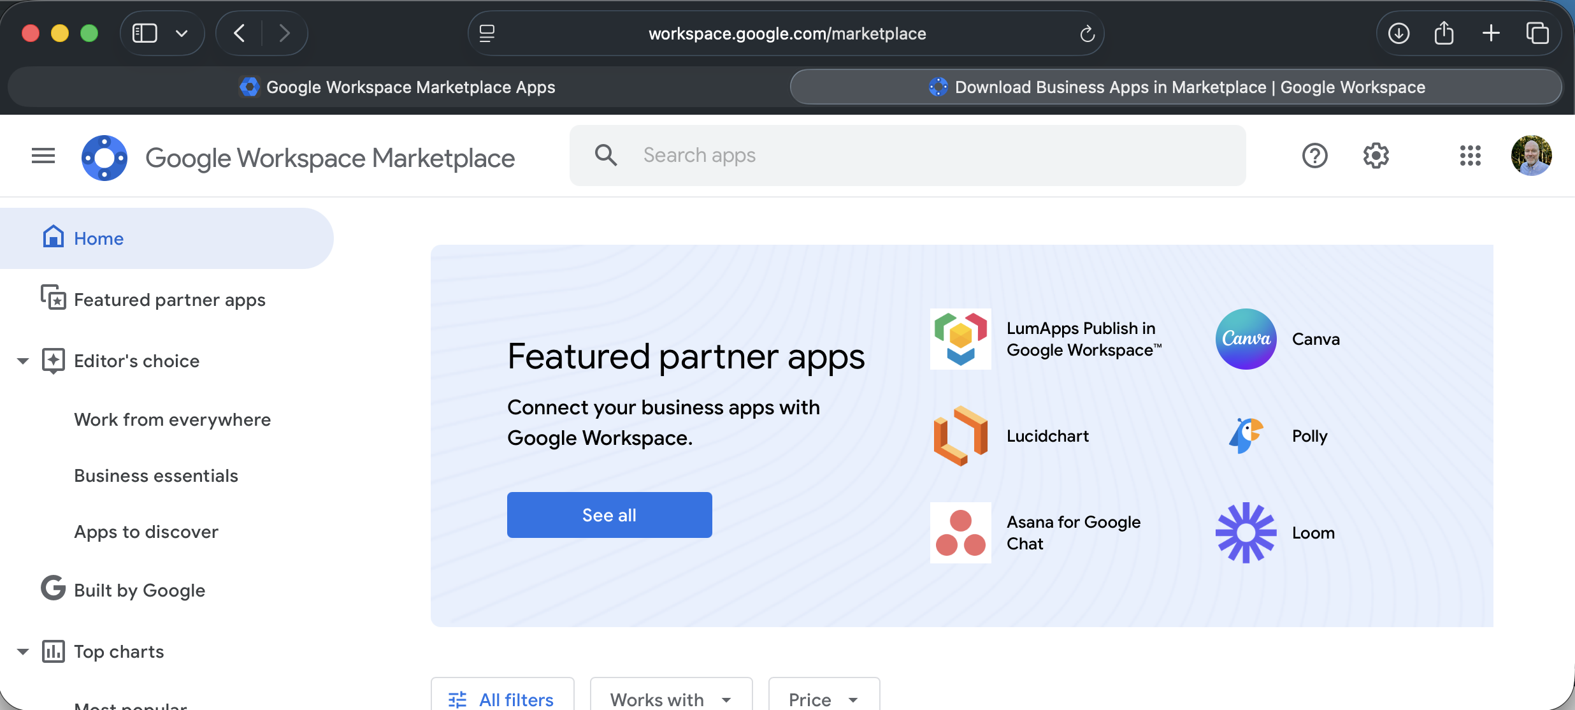Select the Polly app icon
This screenshot has width=1575, height=710.
point(1246,436)
